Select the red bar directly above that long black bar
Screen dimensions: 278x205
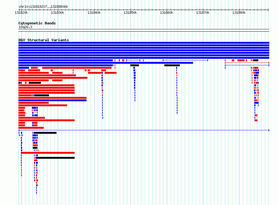click(48, 153)
